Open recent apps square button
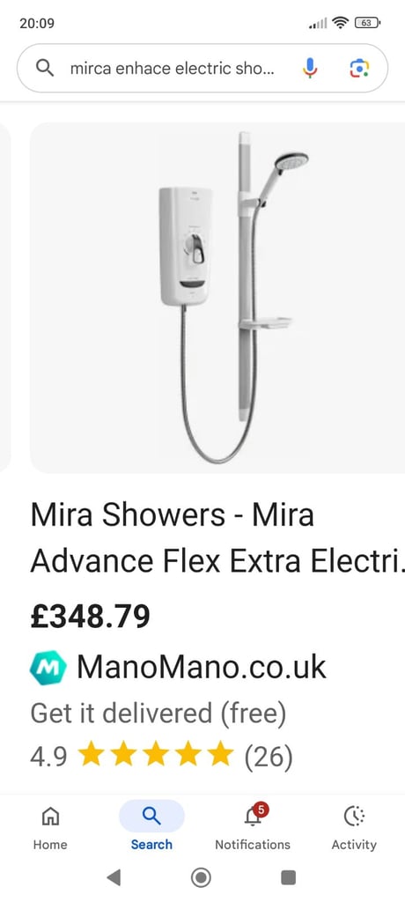The width and height of the screenshot is (405, 902). click(288, 877)
